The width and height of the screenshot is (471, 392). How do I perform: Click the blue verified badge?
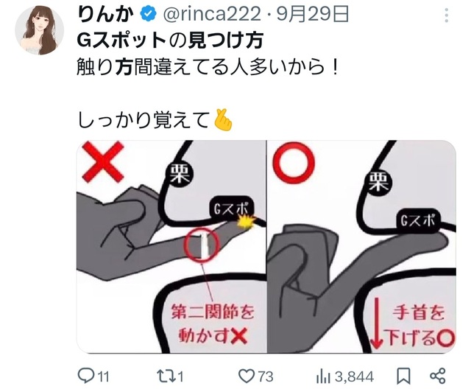(x=149, y=14)
